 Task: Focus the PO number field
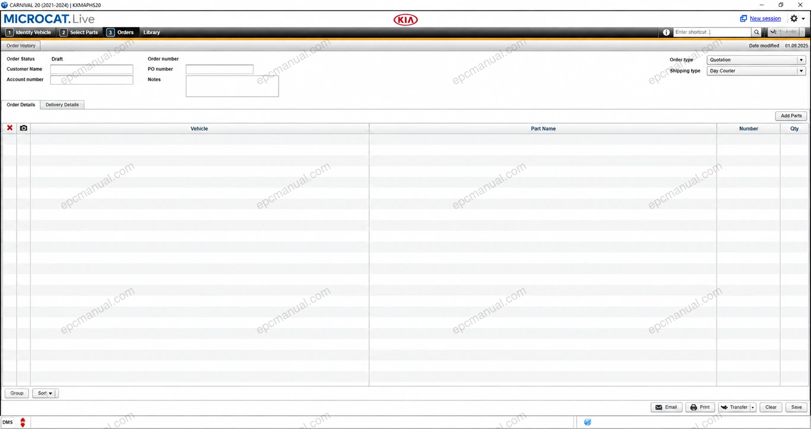tap(220, 69)
